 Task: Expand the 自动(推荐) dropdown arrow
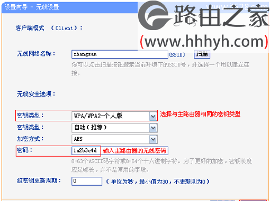pyautogui.click(x=153, y=128)
